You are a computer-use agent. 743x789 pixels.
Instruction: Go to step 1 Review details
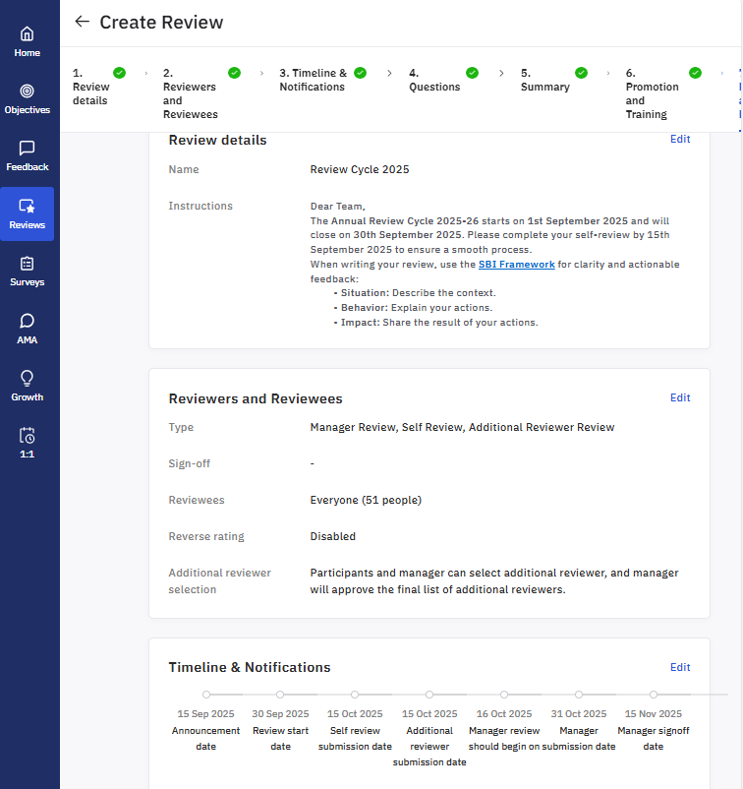click(91, 87)
